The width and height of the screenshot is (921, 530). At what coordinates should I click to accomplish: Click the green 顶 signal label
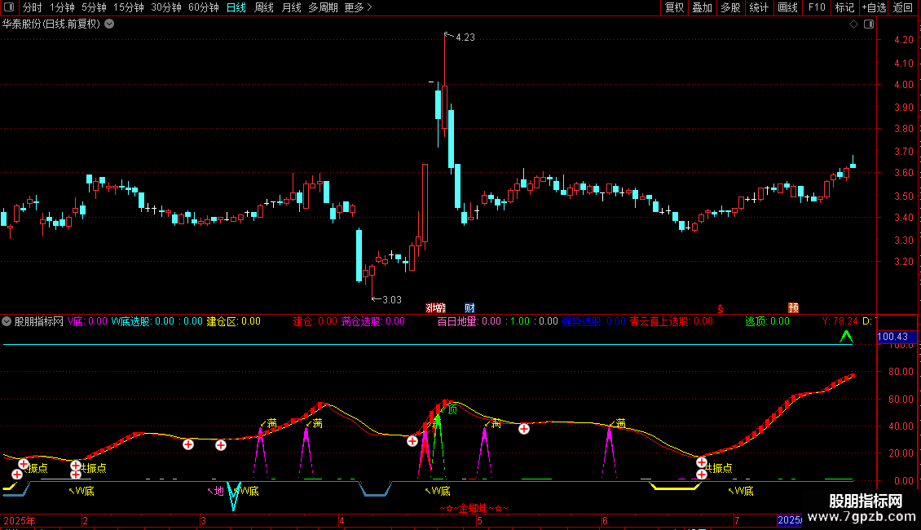(452, 409)
